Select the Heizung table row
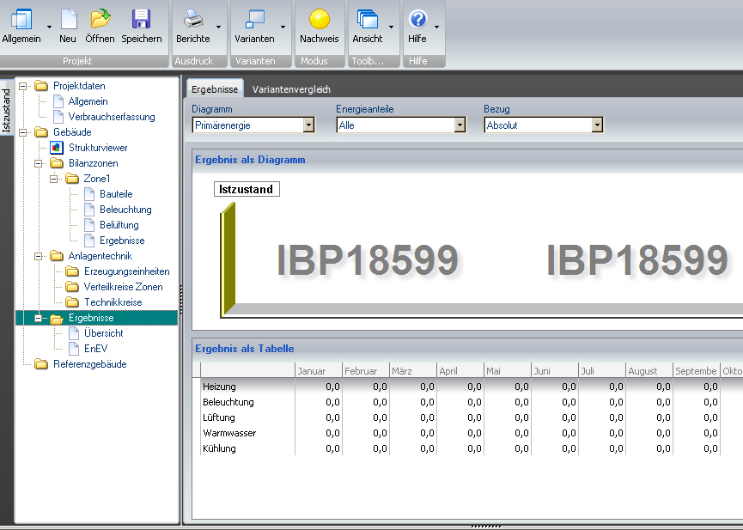Viewport: 743px width, 530px height. coord(219,387)
